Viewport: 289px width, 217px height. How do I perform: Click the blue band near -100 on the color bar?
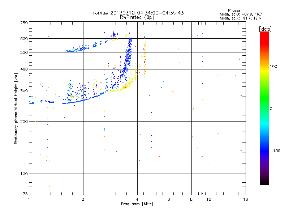coord(264,151)
